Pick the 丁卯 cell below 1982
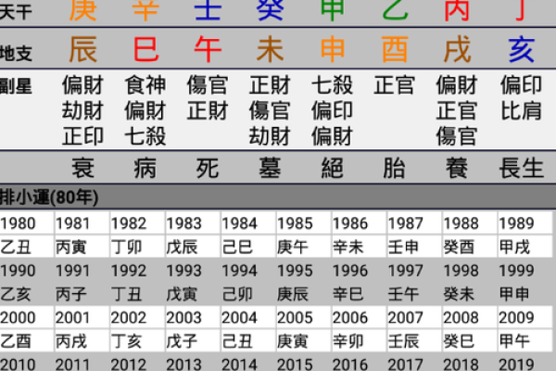This screenshot has width=556, height=371. point(137,247)
